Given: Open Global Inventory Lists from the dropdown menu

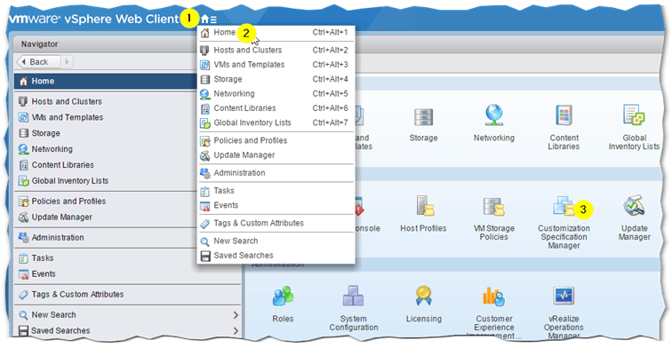Looking at the screenshot, I should coord(276,123).
